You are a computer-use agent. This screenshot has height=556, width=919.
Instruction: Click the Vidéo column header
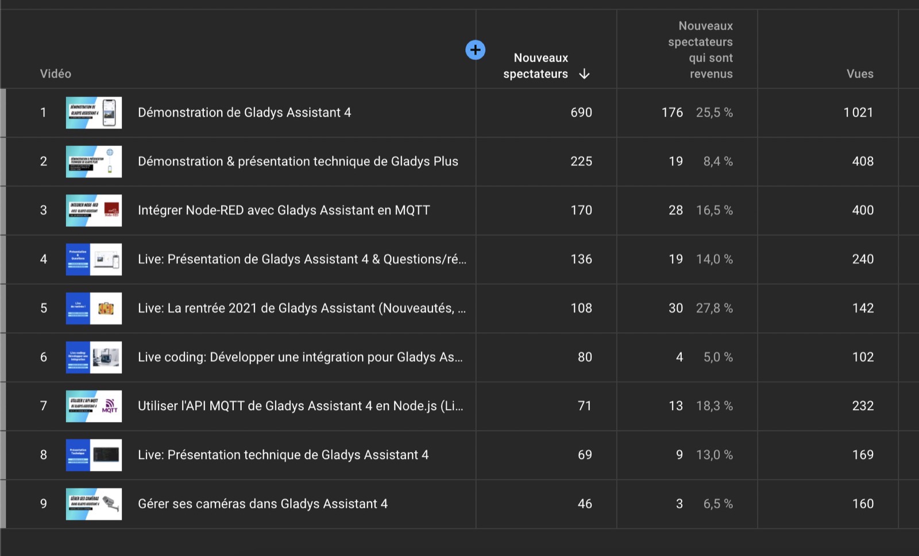(x=55, y=74)
